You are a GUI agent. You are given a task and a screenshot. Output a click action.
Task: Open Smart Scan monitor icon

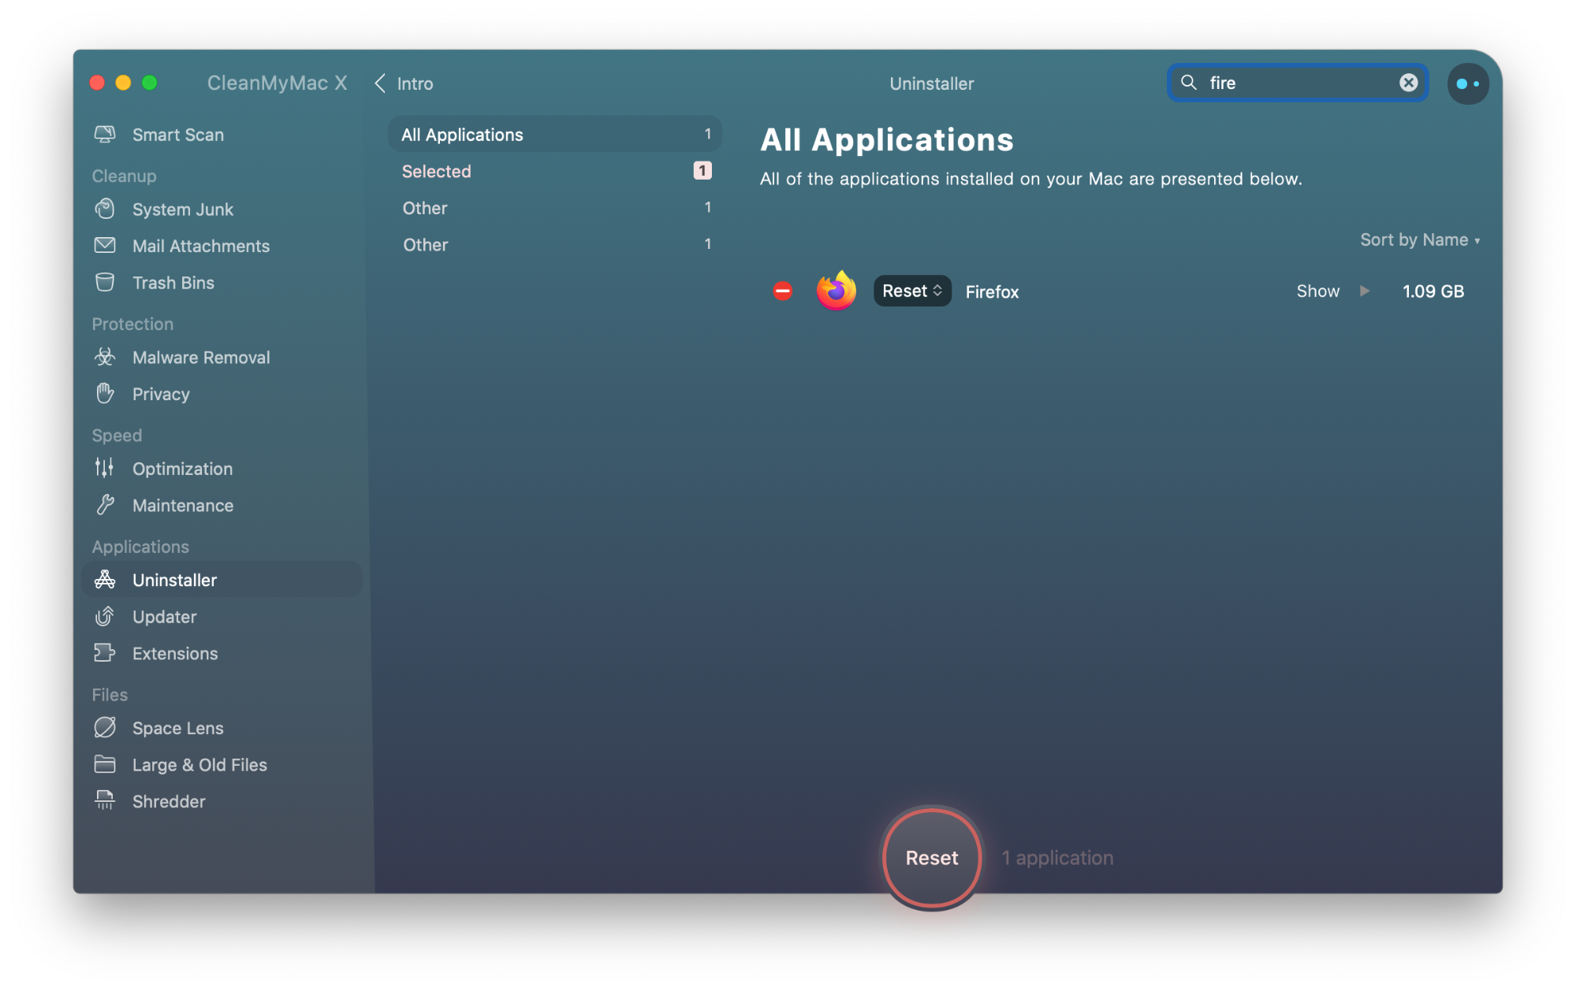tap(105, 135)
